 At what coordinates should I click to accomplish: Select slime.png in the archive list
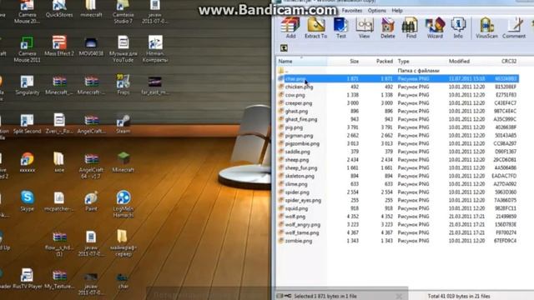[398, 184]
